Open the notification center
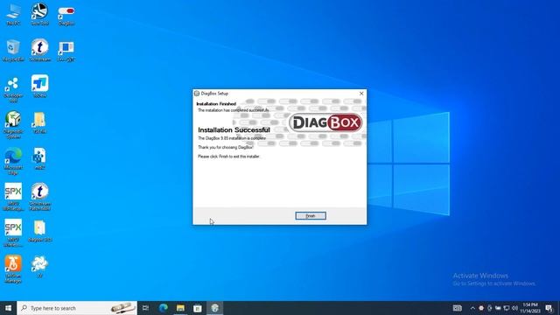The width and height of the screenshot is (560, 315). [x=549, y=308]
